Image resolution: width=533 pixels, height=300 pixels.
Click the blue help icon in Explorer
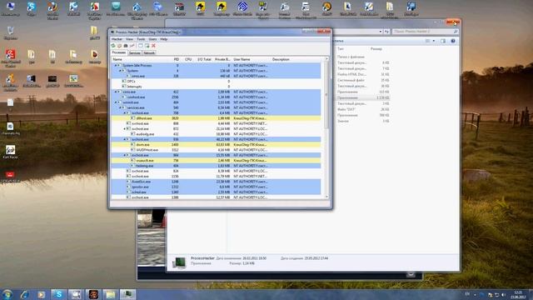[453, 41]
